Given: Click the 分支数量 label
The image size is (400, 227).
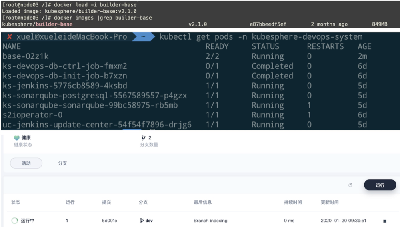Looking at the screenshot, I should click(149, 145).
